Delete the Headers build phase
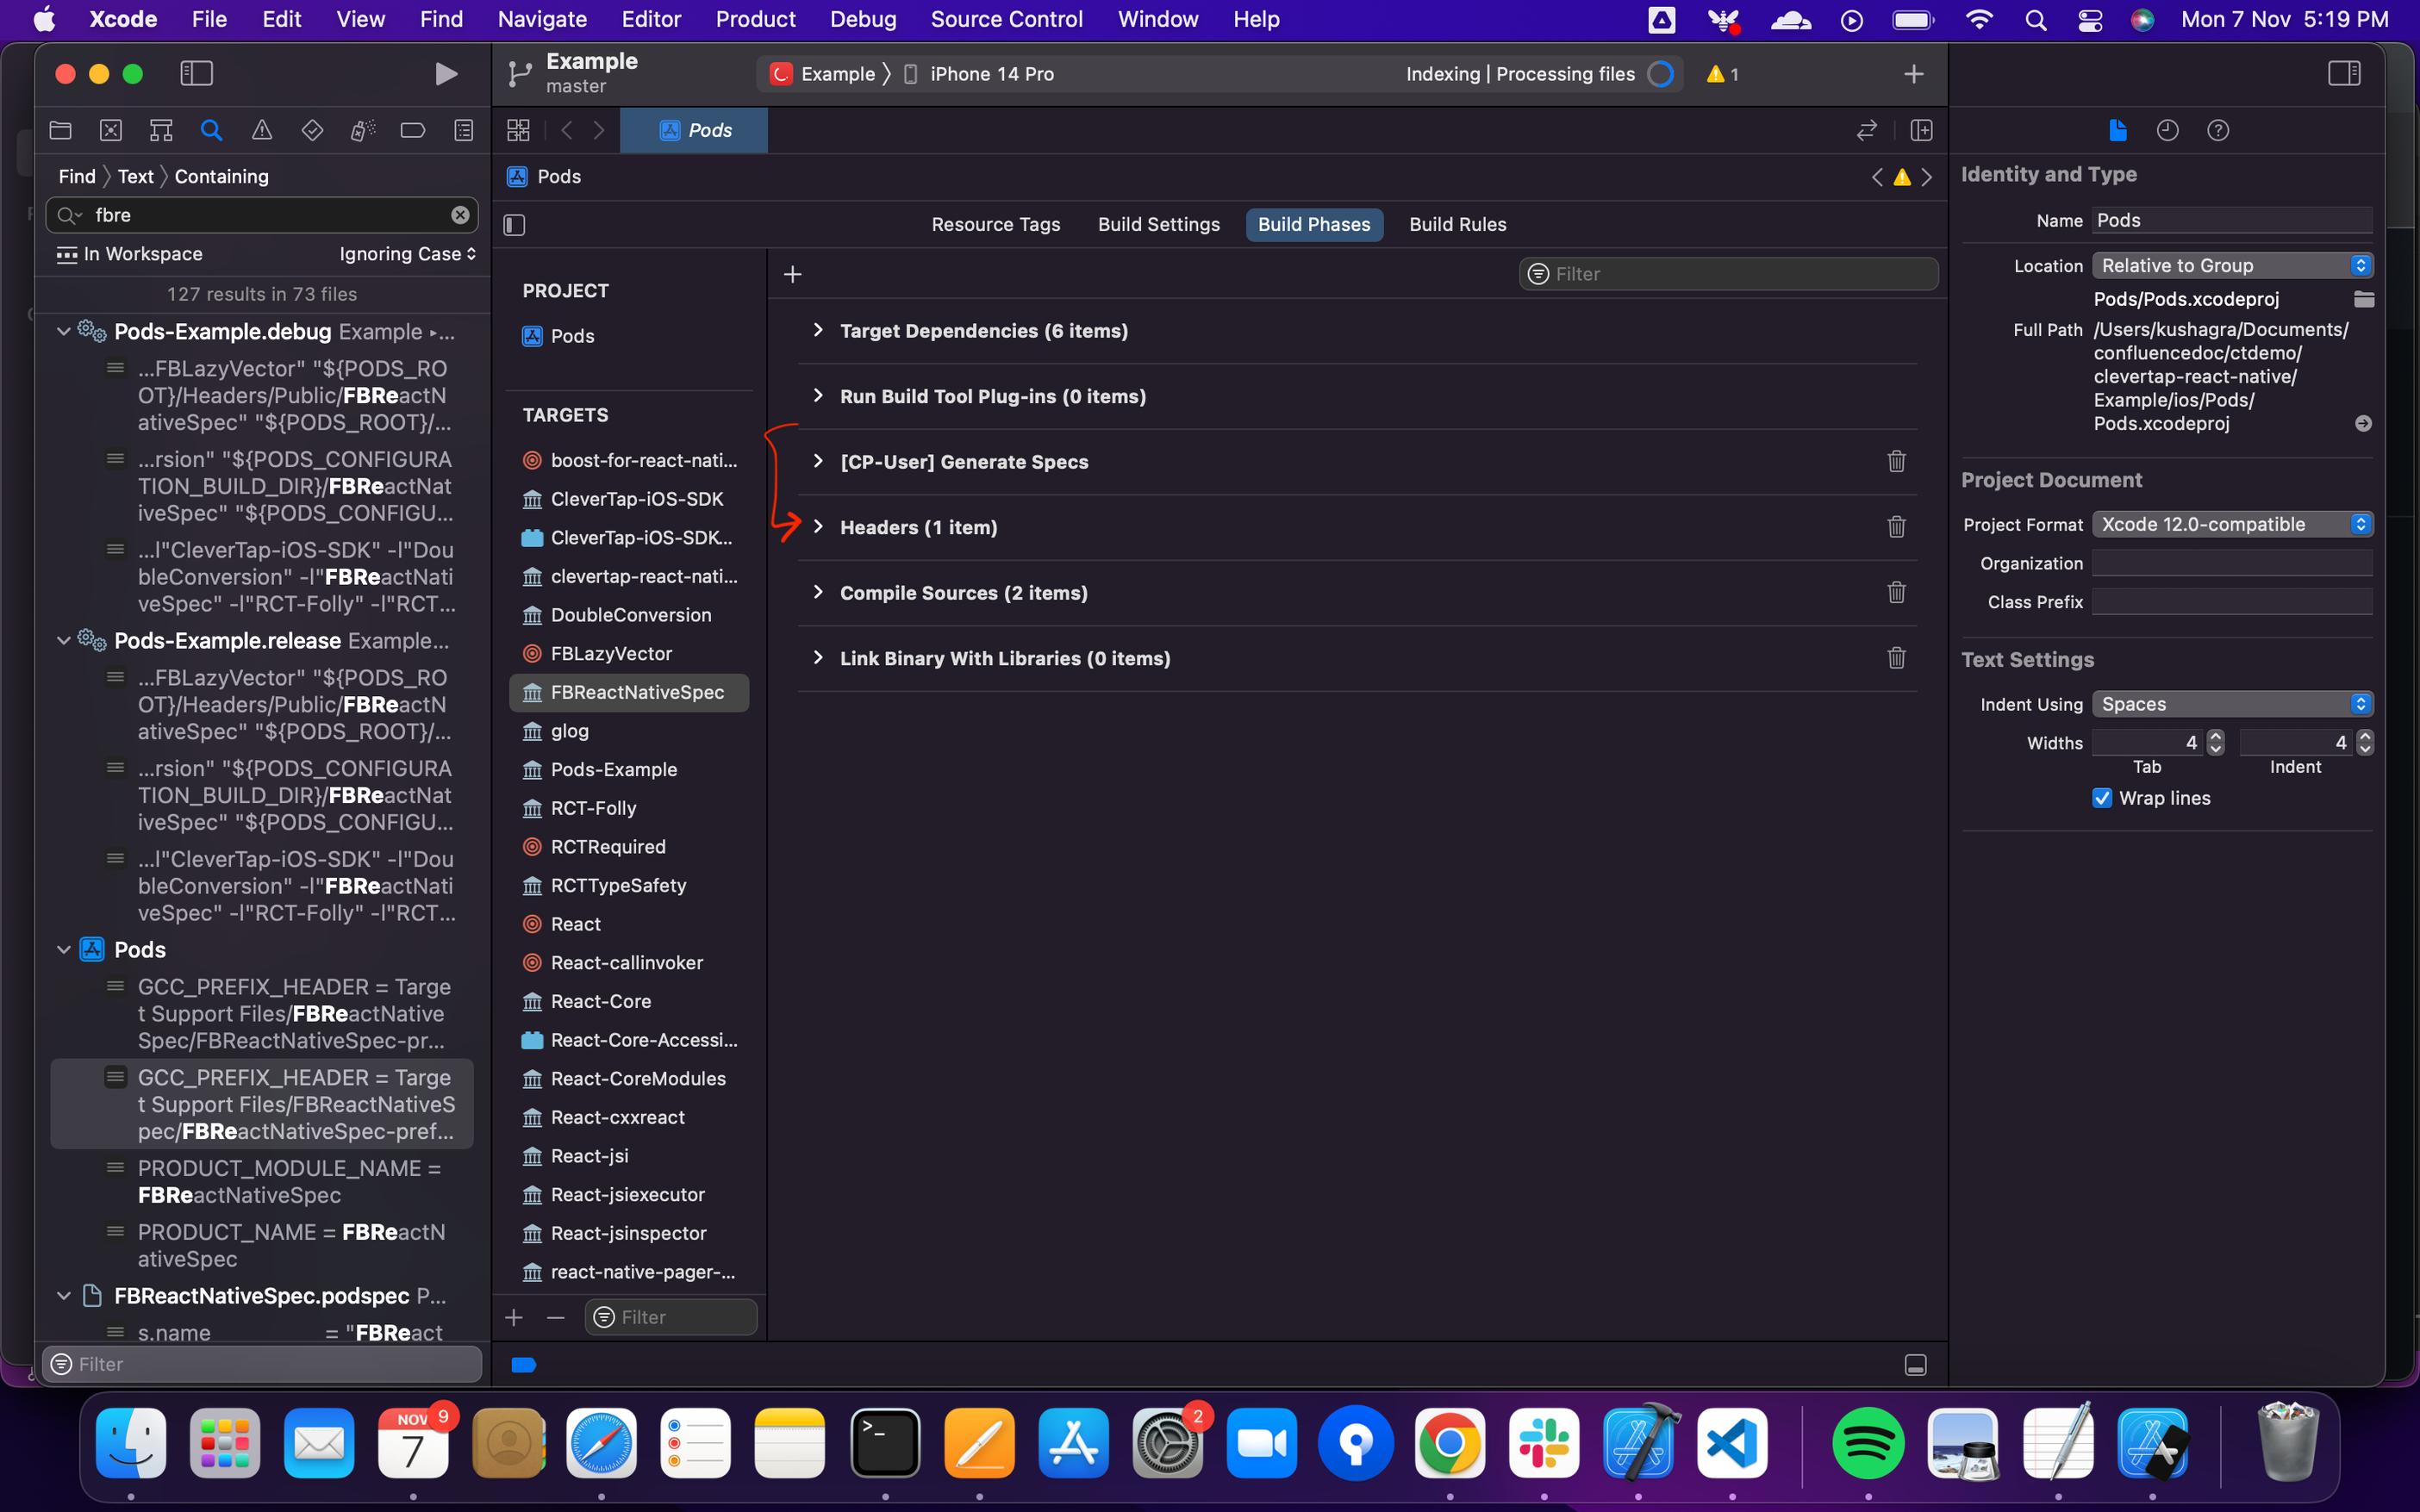The width and height of the screenshot is (2420, 1512). (x=1896, y=527)
